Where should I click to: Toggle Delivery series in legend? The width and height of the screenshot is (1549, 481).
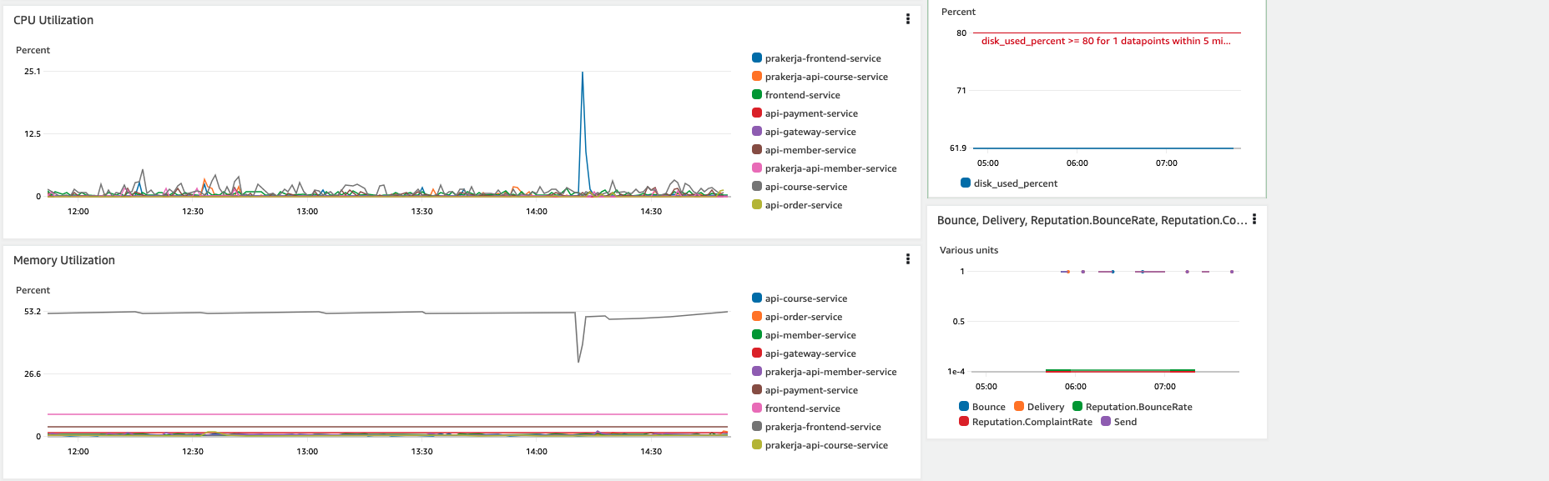tap(1045, 407)
